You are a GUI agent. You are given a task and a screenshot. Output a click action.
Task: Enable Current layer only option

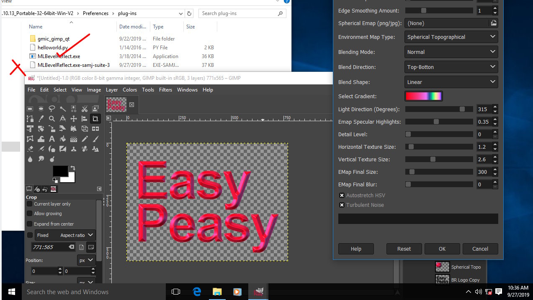click(x=30, y=204)
